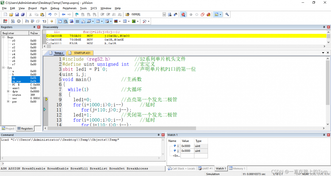Click the Step Into icon
Viewport: 331px width, 176px height.
(27, 21)
